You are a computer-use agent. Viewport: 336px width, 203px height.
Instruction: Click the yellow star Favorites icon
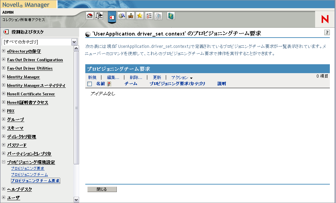140,16
